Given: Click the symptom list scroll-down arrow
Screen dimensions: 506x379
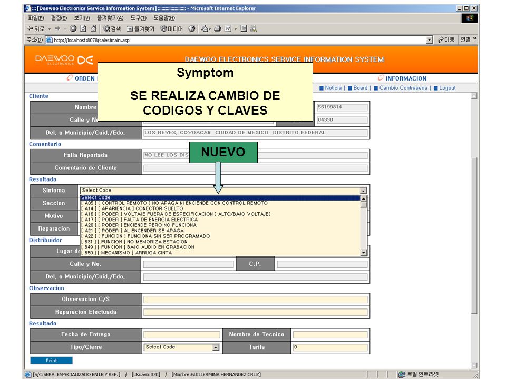Looking at the screenshot, I should pyautogui.click(x=364, y=253).
